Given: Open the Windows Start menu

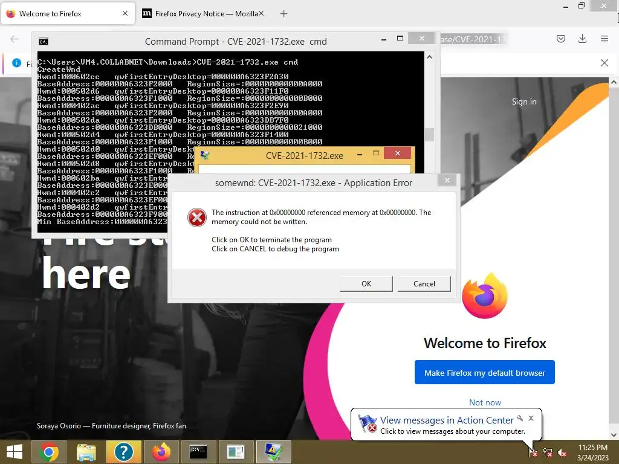Looking at the screenshot, I should 15,452.
